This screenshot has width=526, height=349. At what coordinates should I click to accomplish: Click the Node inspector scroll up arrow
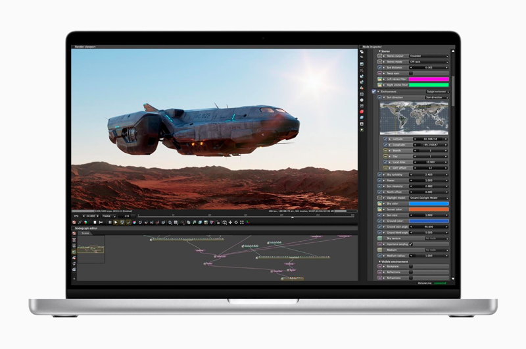[453, 51]
